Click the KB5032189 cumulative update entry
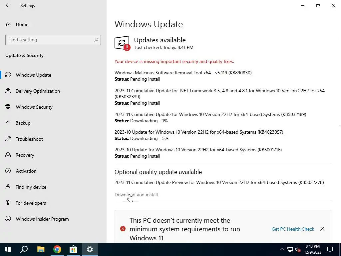 pos(210,114)
